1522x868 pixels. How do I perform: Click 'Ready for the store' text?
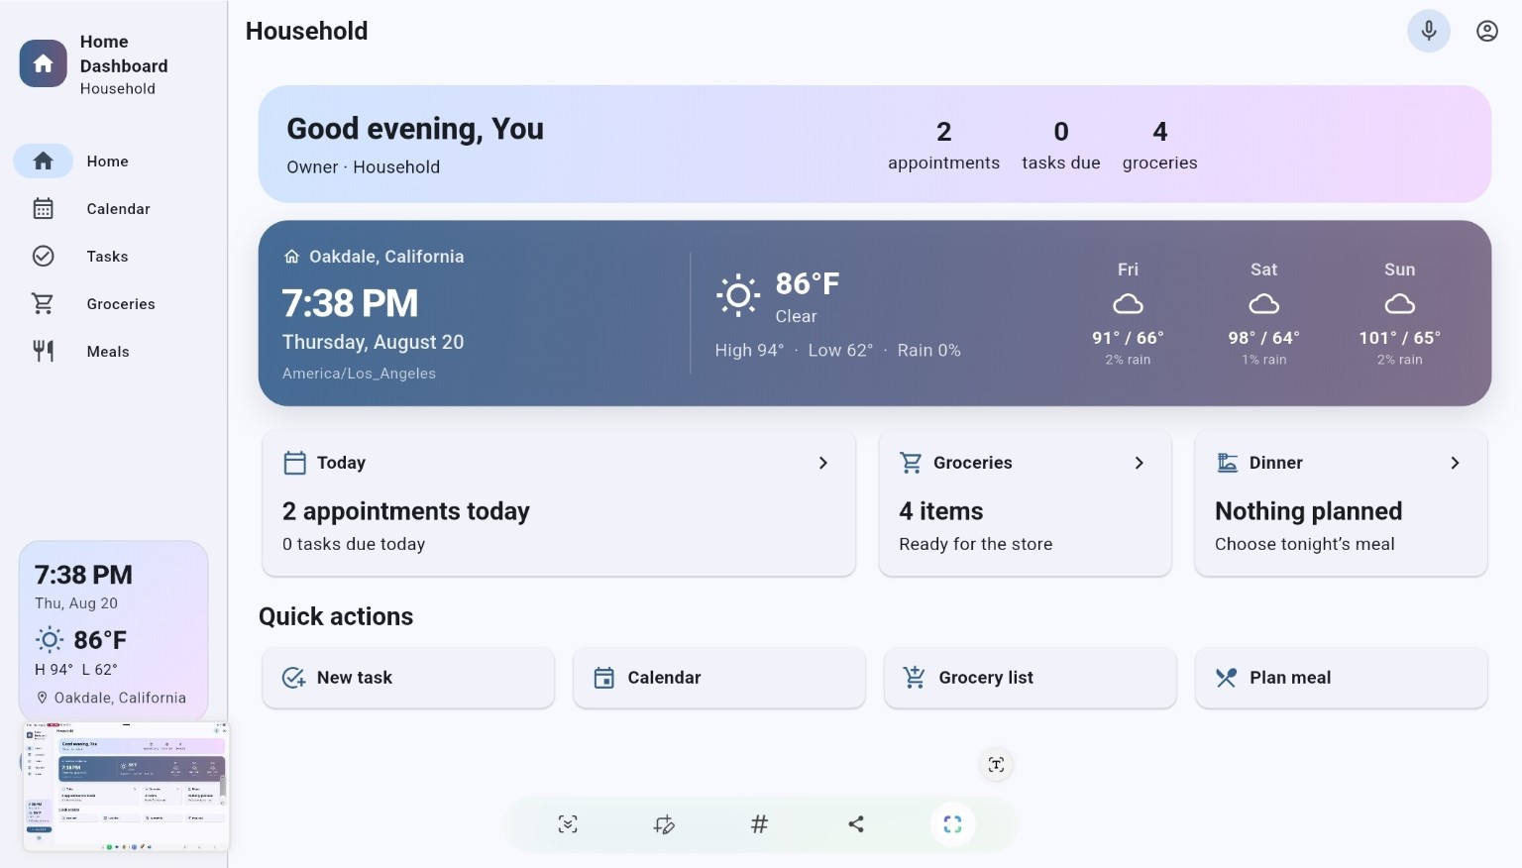[x=975, y=544]
